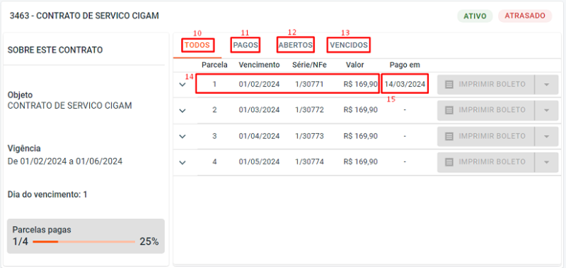This screenshot has width=566, height=268.
Task: Click Imprimir Boleto for parcela 3
Action: (485, 136)
